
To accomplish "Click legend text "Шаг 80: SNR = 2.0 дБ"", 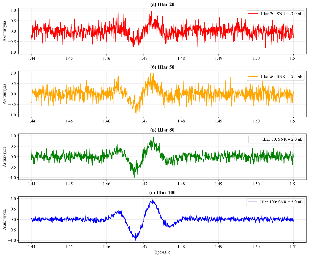I will (x=282, y=139).
